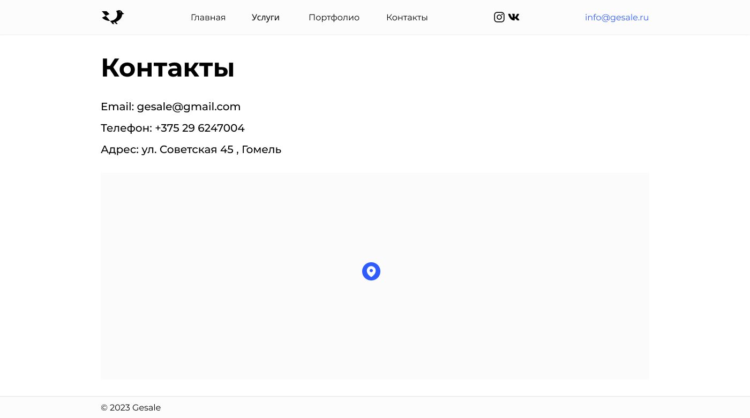Click the "Email:" label text
This screenshot has width=750, height=418.
pos(117,107)
